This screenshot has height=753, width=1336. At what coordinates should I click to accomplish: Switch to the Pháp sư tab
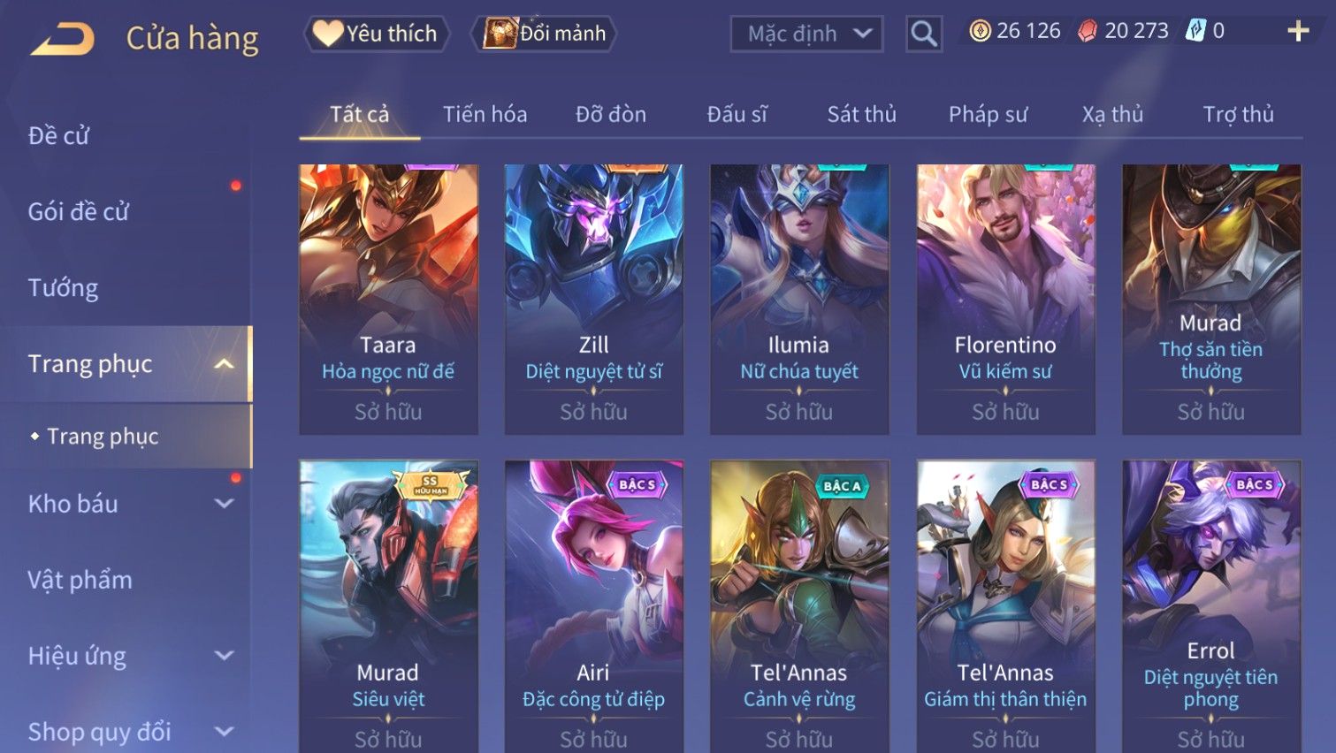click(989, 114)
